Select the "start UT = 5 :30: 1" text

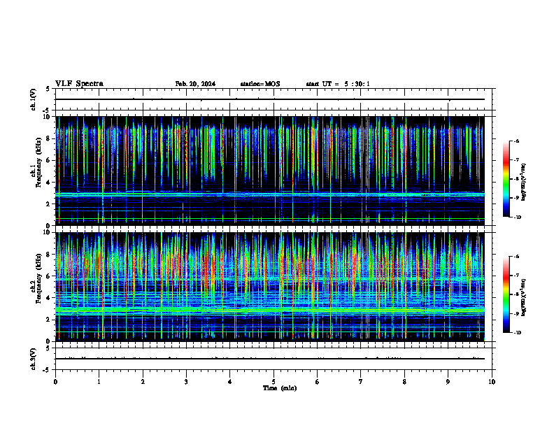pos(338,84)
